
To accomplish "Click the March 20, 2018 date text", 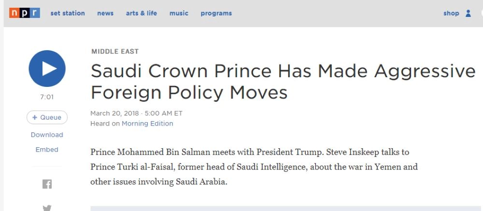I will 115,113.
